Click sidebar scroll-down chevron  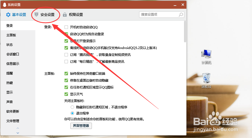18,133
